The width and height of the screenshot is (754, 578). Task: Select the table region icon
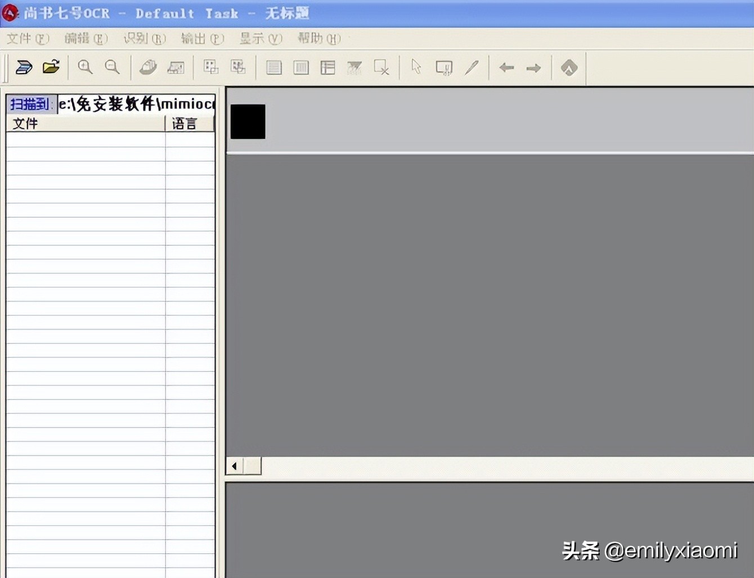(328, 68)
